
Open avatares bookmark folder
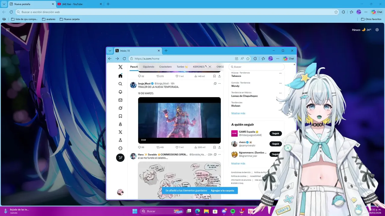tap(49, 19)
